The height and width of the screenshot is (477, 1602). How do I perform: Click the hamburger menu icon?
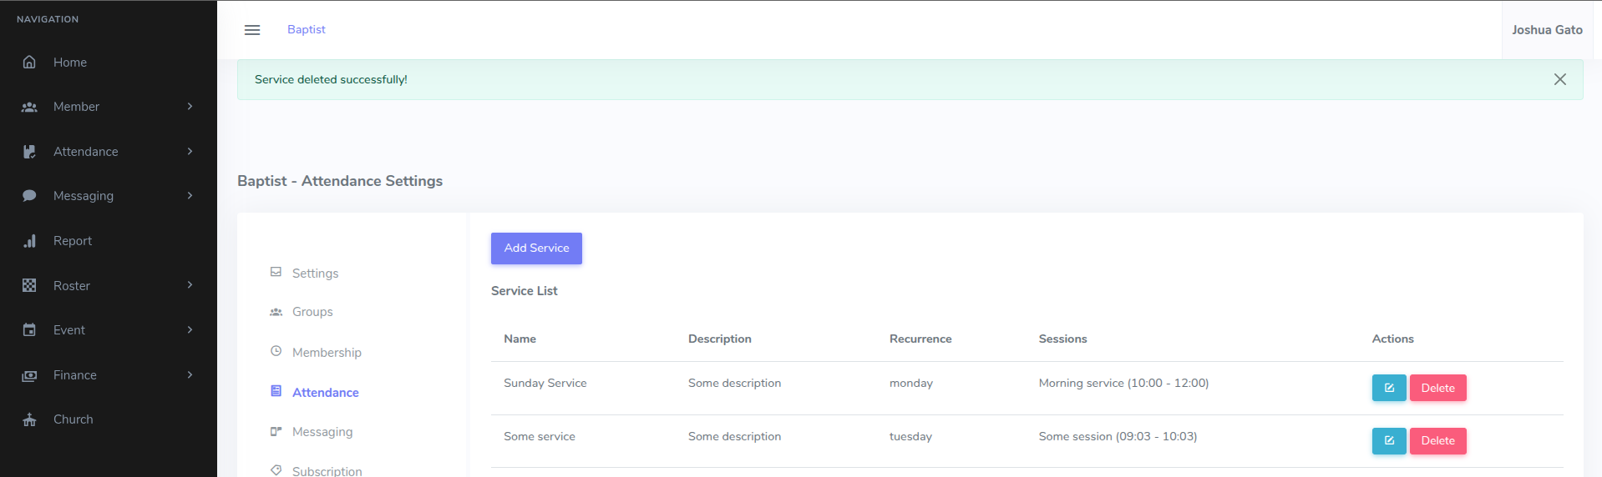click(252, 30)
